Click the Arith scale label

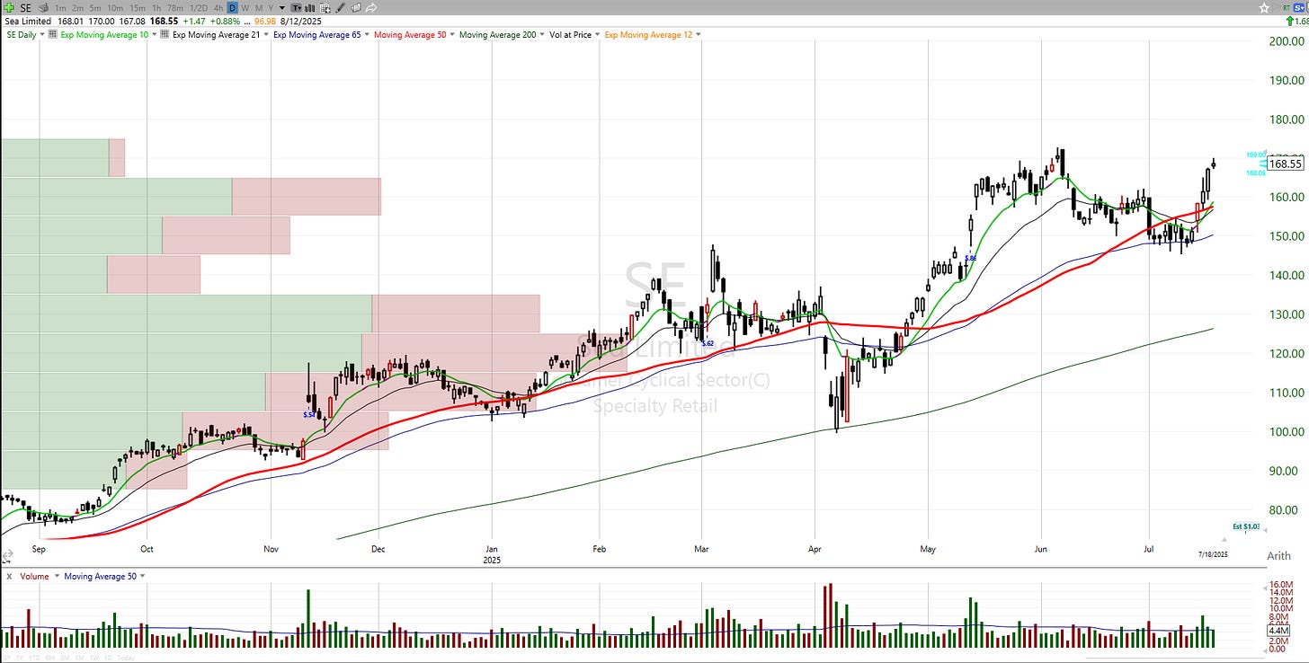1278,556
